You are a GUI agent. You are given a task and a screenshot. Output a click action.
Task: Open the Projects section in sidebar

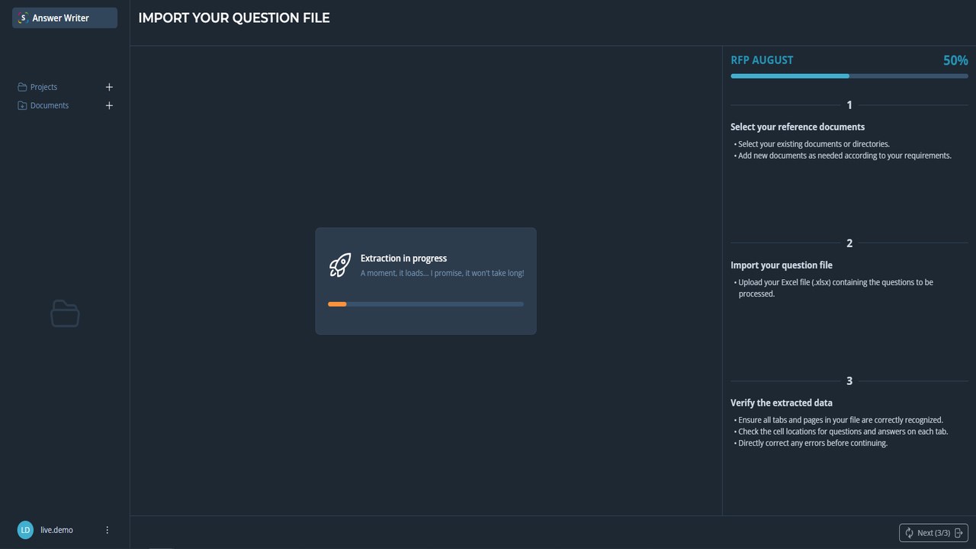(x=43, y=87)
